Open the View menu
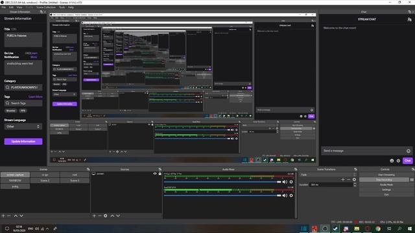415x233 pixels. pos(19,7)
